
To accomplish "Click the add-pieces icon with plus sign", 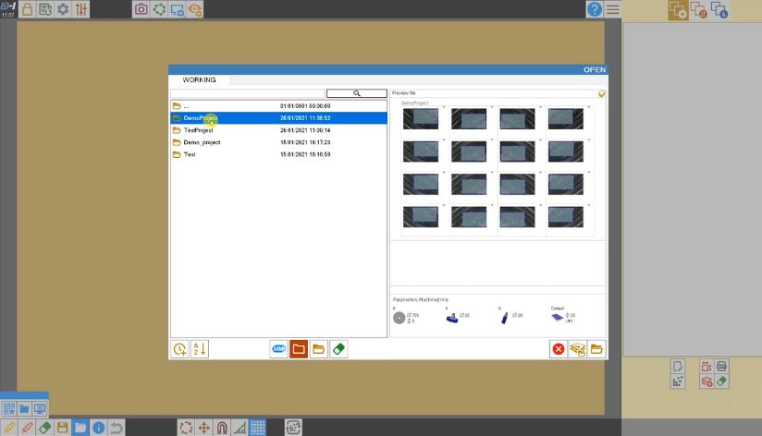I will [678, 10].
